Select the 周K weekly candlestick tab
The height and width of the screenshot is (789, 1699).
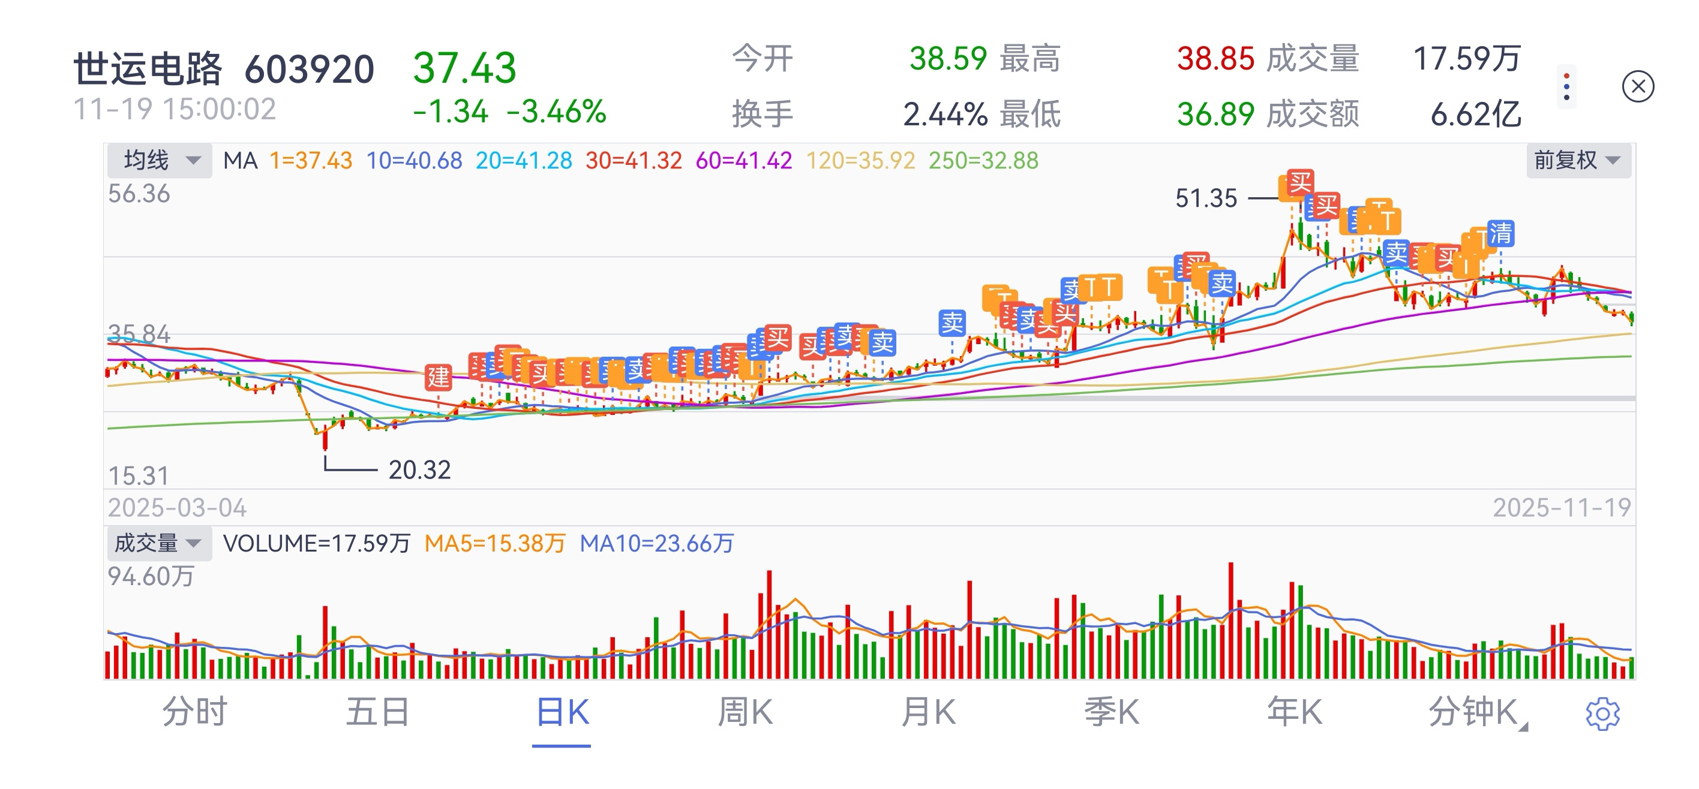(745, 712)
